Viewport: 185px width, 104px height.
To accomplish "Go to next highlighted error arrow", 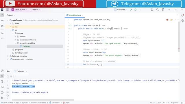I will pos(178,20).
